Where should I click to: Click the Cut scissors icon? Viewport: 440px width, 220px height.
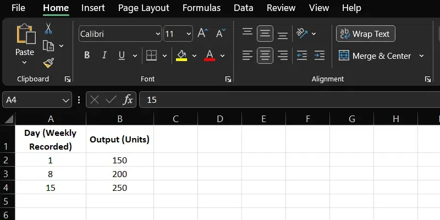point(48,29)
